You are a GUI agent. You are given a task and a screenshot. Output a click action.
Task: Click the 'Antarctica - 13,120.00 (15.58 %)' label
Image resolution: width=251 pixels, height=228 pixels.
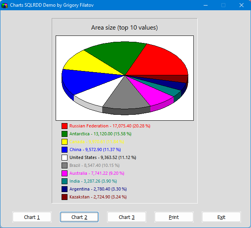[100, 134]
